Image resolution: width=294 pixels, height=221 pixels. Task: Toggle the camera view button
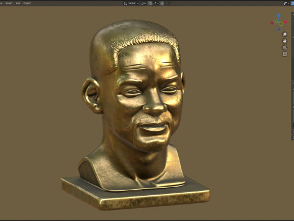(285, 47)
